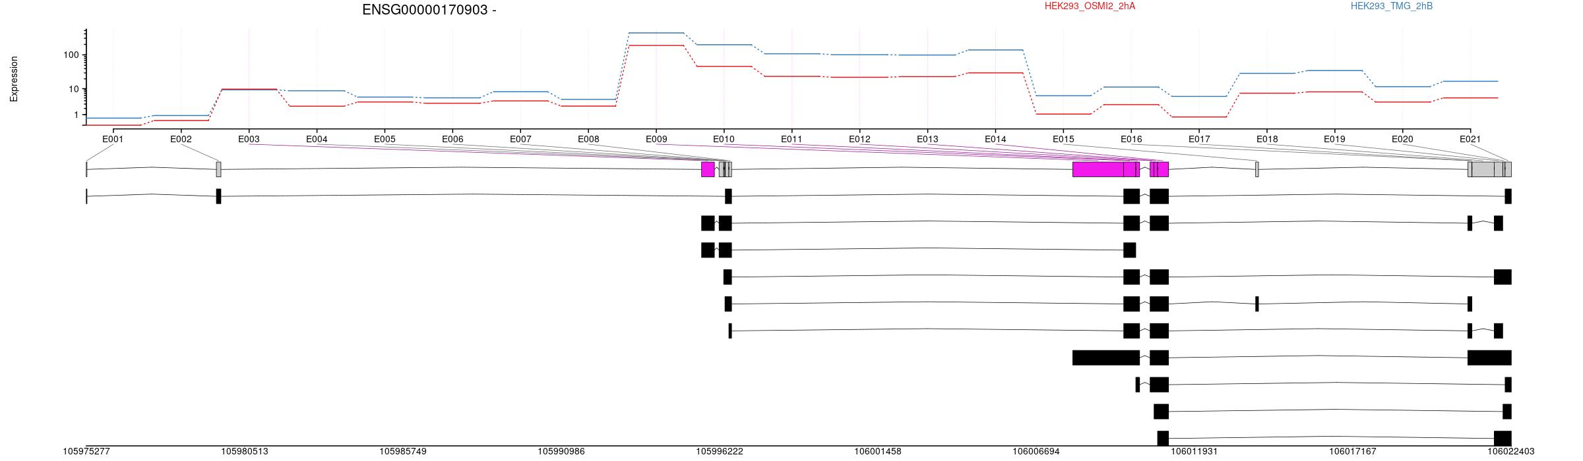Click exon bin label E005
The height and width of the screenshot is (461, 1583).
[385, 139]
